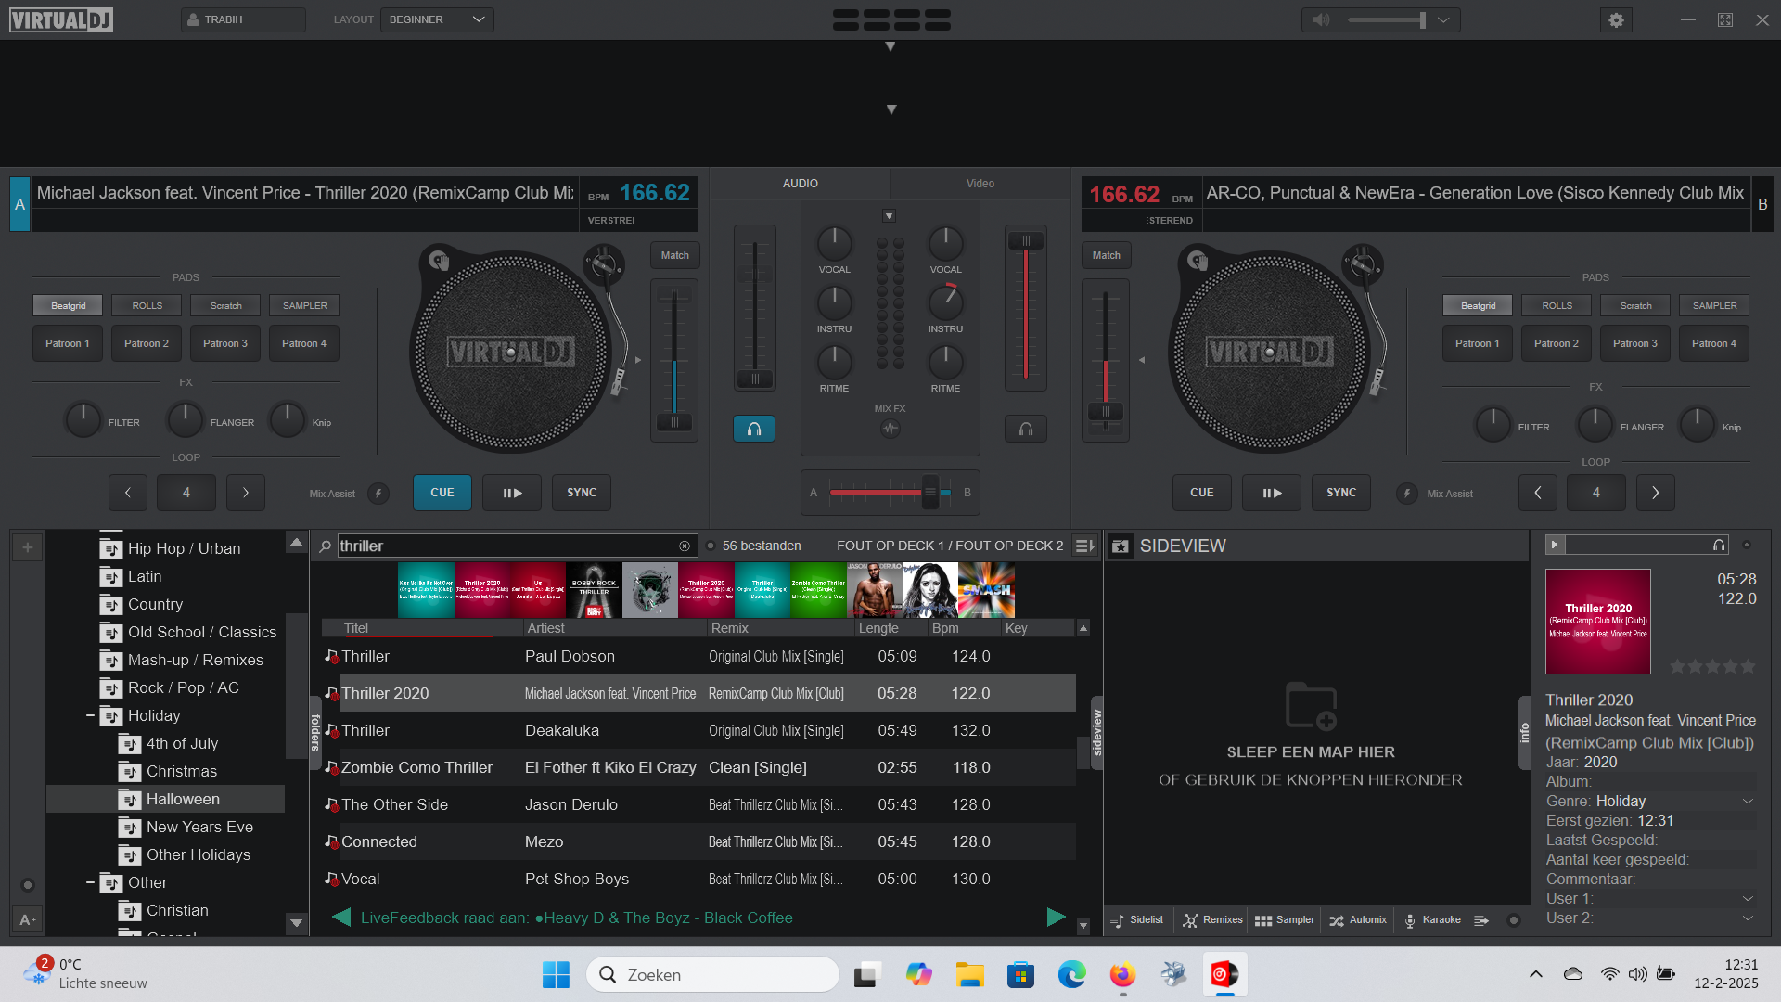The image size is (1781, 1002).
Task: Double the loop length on deck B
Action: 1656,493
